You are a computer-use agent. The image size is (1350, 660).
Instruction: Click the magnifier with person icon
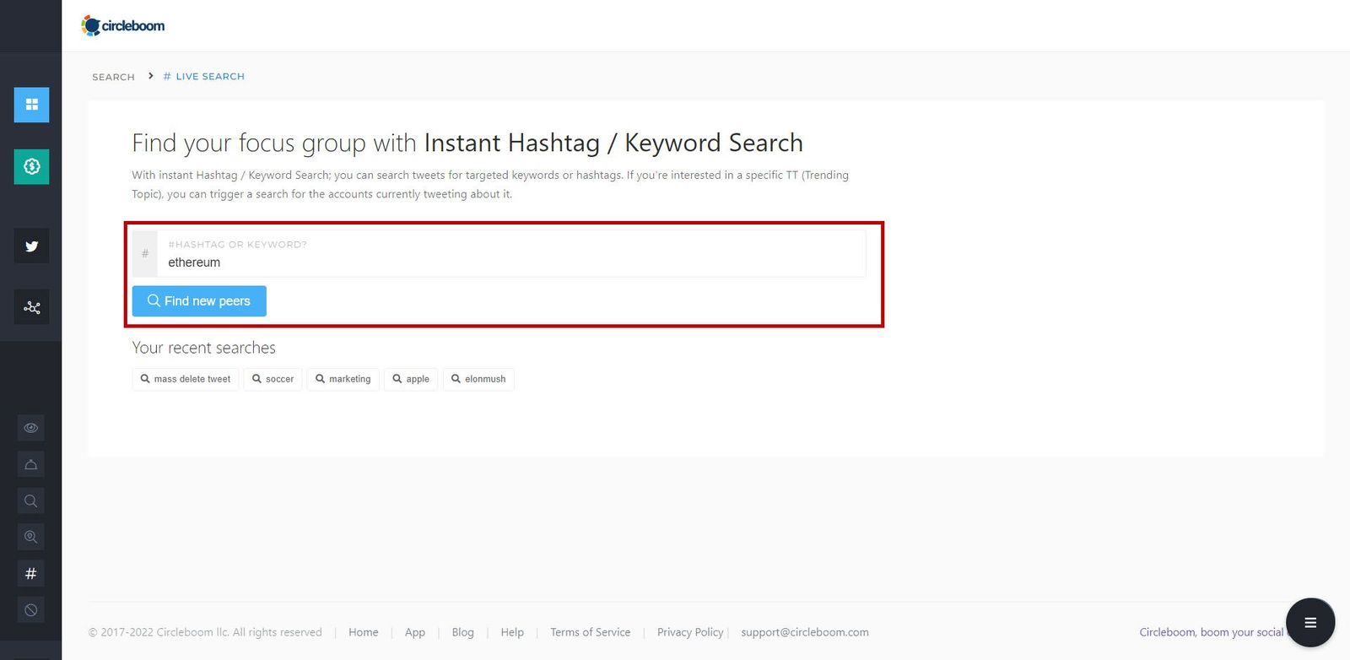pyautogui.click(x=31, y=537)
